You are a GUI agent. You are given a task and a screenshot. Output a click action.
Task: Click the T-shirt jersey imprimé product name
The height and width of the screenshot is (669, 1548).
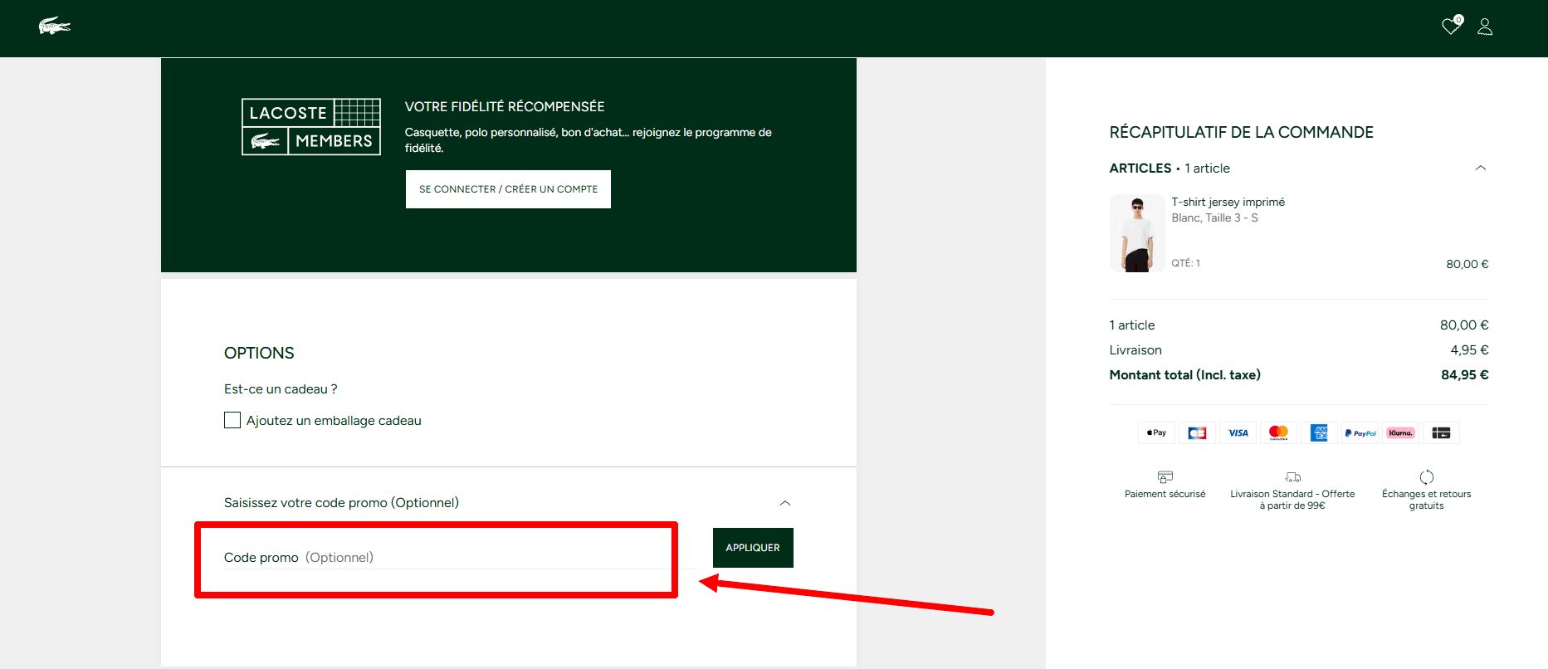point(1228,202)
